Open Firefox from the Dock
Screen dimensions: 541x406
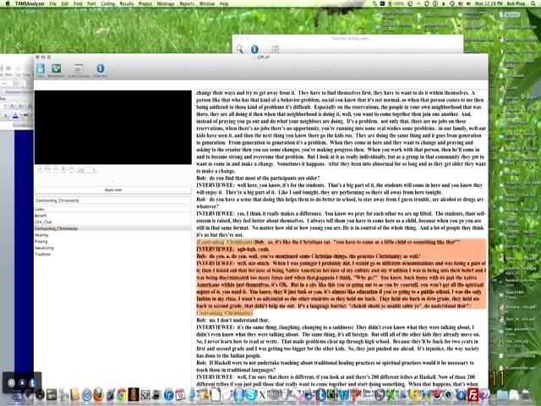pos(98,394)
